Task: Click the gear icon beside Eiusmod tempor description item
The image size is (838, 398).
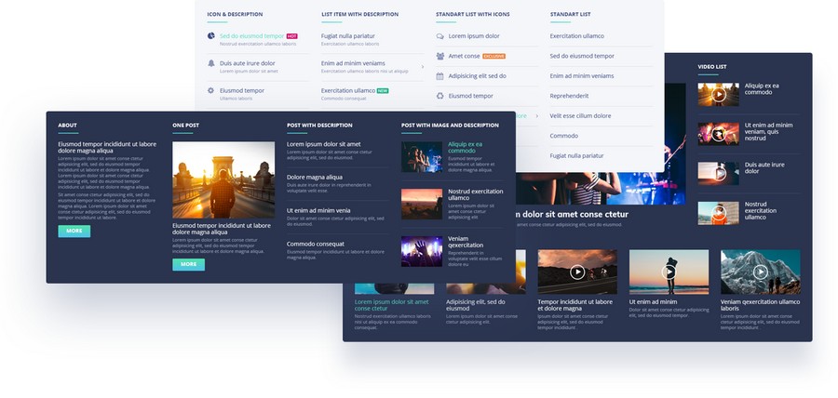Action: [211, 90]
